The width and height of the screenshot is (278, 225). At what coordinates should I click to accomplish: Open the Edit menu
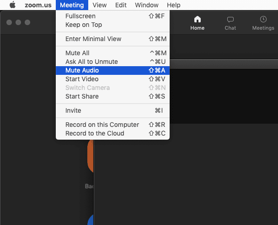121,5
